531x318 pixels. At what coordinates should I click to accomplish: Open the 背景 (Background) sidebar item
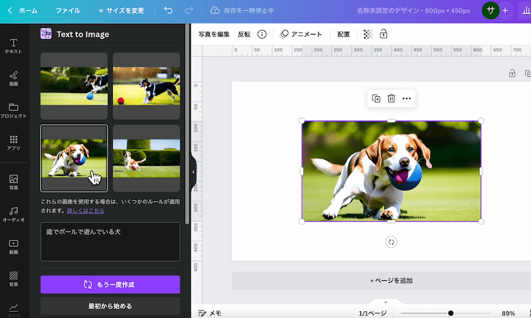coord(13,279)
